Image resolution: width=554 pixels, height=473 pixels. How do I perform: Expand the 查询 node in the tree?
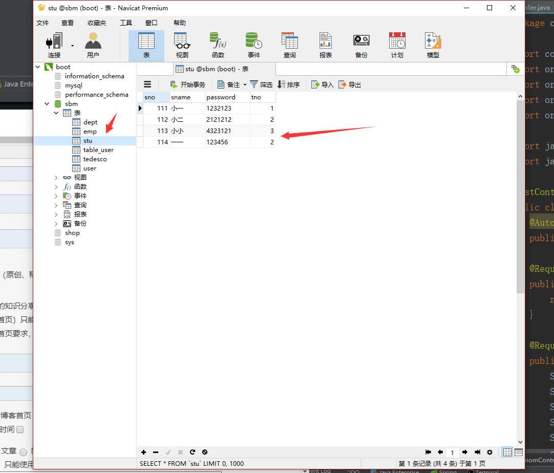click(56, 205)
